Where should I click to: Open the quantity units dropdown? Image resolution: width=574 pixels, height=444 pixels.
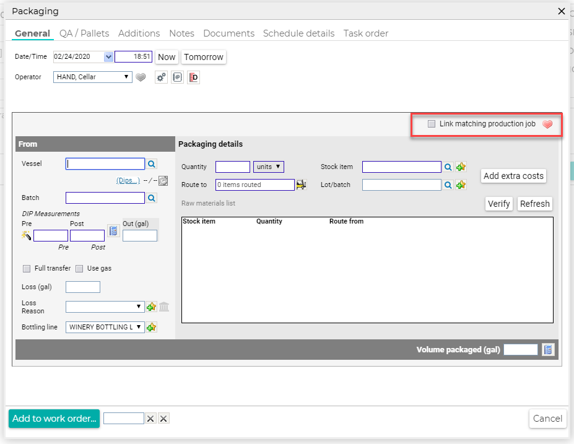coord(268,167)
